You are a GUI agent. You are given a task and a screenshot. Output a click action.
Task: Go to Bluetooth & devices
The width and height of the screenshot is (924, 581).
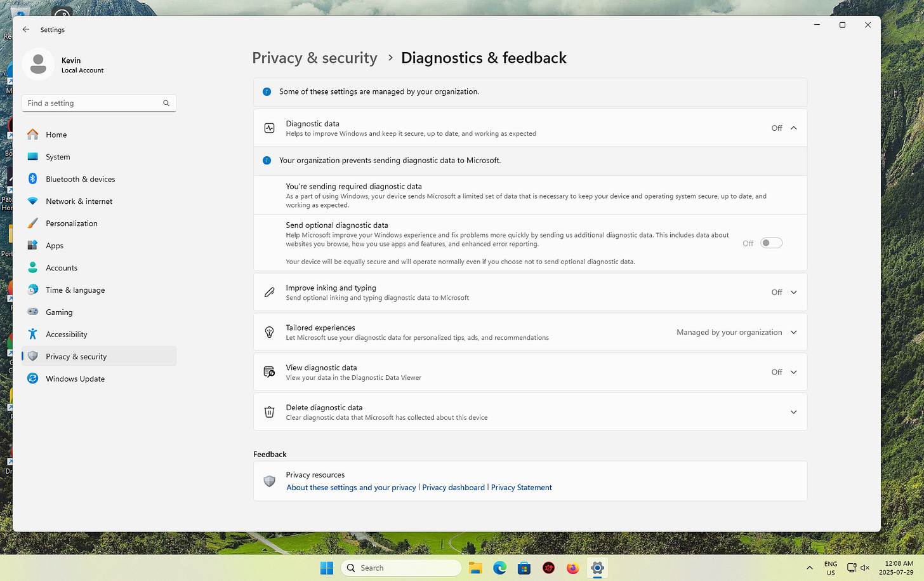(x=99, y=179)
